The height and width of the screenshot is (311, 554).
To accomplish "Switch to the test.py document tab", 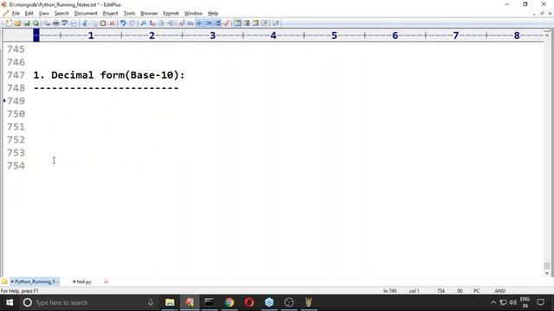I will click(x=82, y=282).
